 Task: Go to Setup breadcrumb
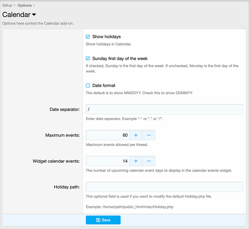7,5
